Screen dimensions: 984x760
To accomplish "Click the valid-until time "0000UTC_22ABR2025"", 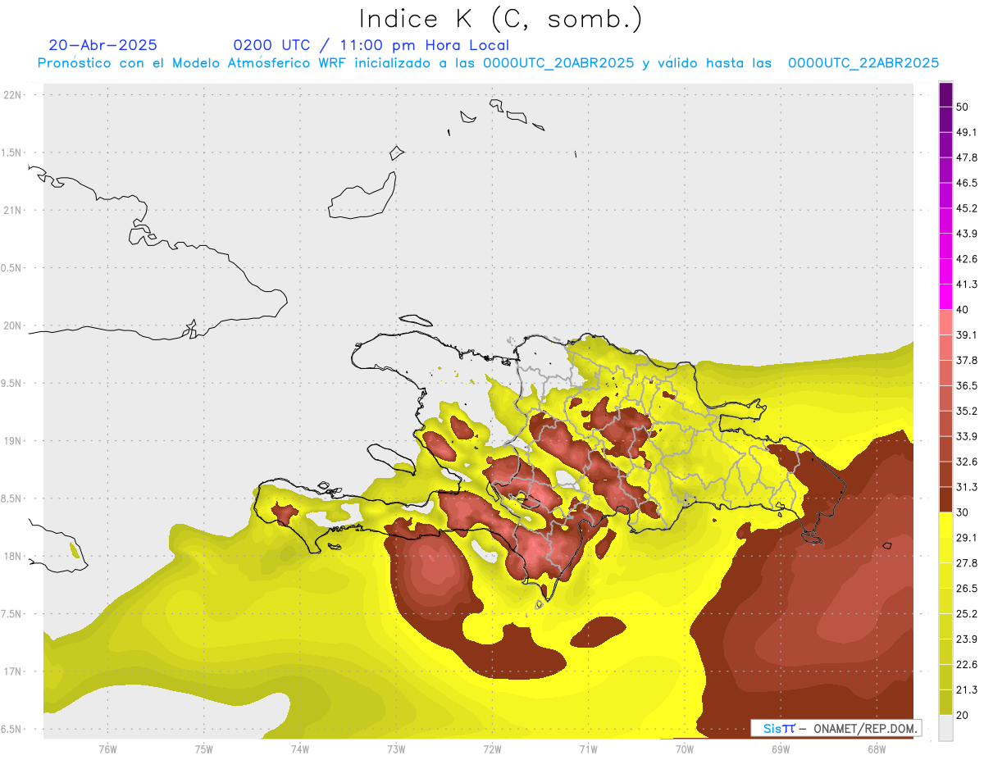I will tap(863, 63).
